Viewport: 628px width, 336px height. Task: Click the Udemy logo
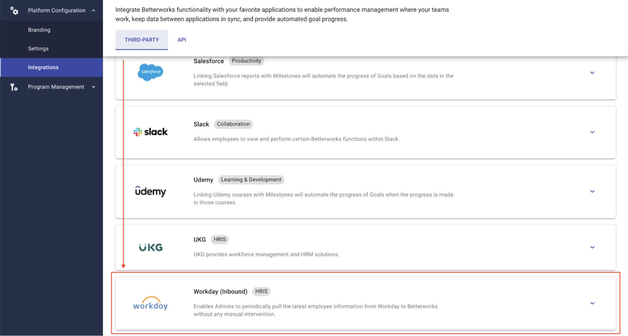coord(150,191)
